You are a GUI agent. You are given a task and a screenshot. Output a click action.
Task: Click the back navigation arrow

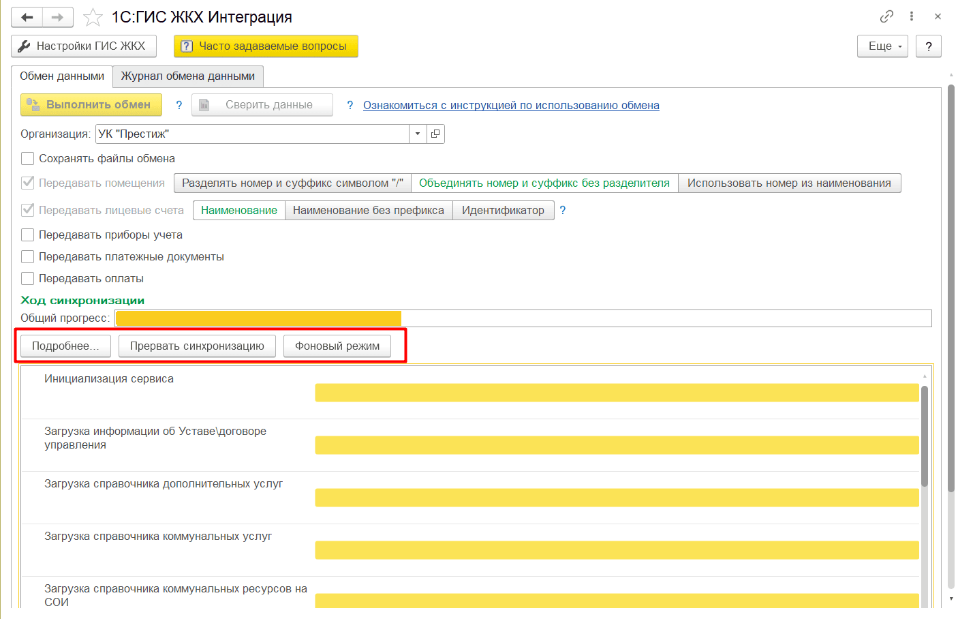point(27,17)
